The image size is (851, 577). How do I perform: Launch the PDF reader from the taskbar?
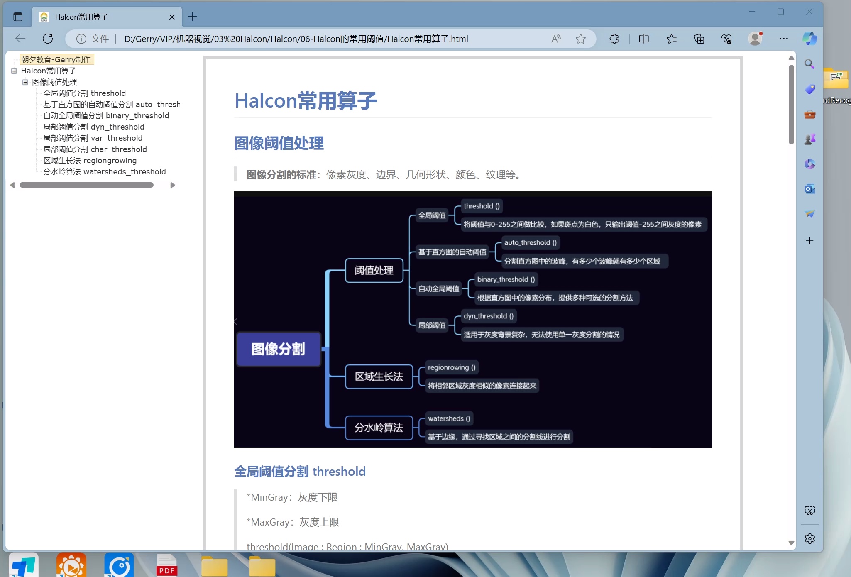click(x=166, y=565)
